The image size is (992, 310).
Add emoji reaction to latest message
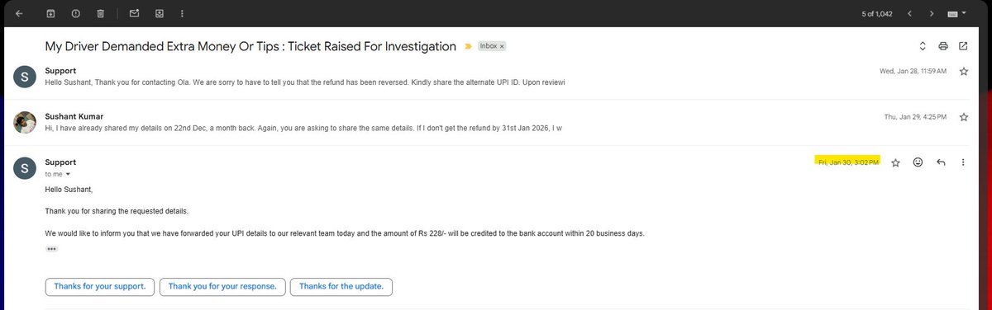click(918, 162)
